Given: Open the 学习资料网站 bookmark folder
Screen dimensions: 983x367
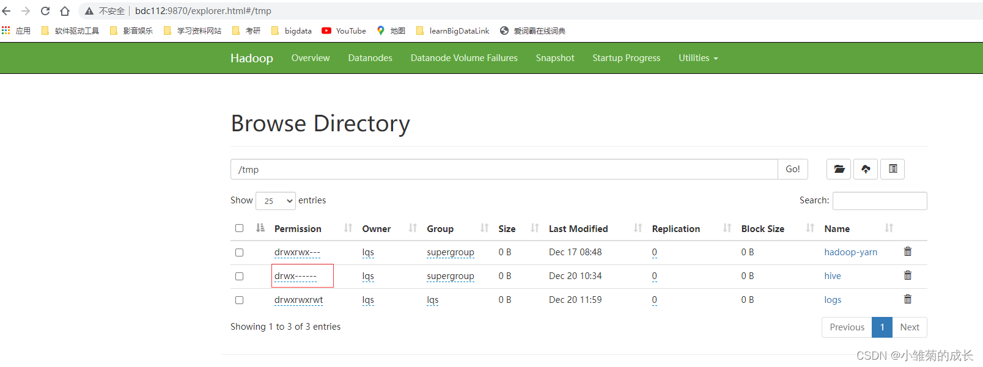Looking at the screenshot, I should tap(193, 31).
